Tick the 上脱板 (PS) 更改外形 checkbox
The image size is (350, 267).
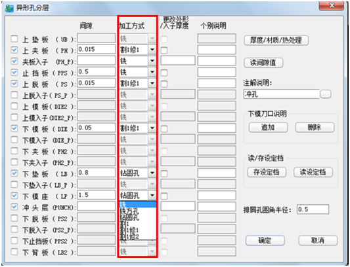pos(164,84)
